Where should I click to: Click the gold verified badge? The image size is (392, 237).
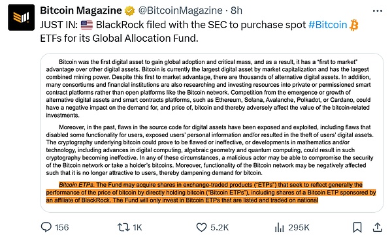coord(130,10)
